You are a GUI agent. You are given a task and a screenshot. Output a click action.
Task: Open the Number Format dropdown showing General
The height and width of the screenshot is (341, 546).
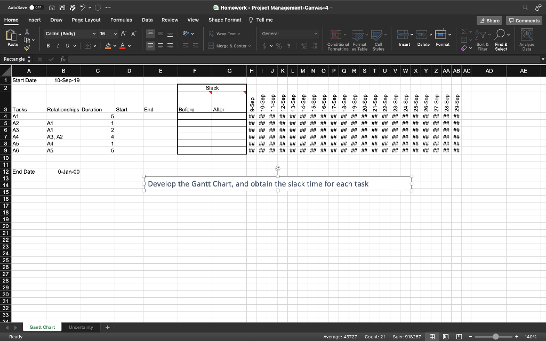point(288,33)
